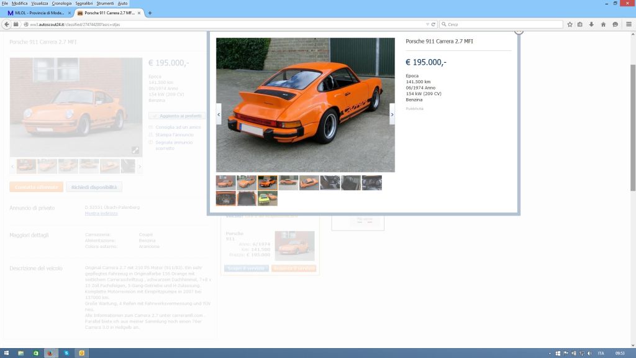The height and width of the screenshot is (358, 636).
Task: Click the Aggiunta ai preferiti button
Action: click(x=177, y=116)
